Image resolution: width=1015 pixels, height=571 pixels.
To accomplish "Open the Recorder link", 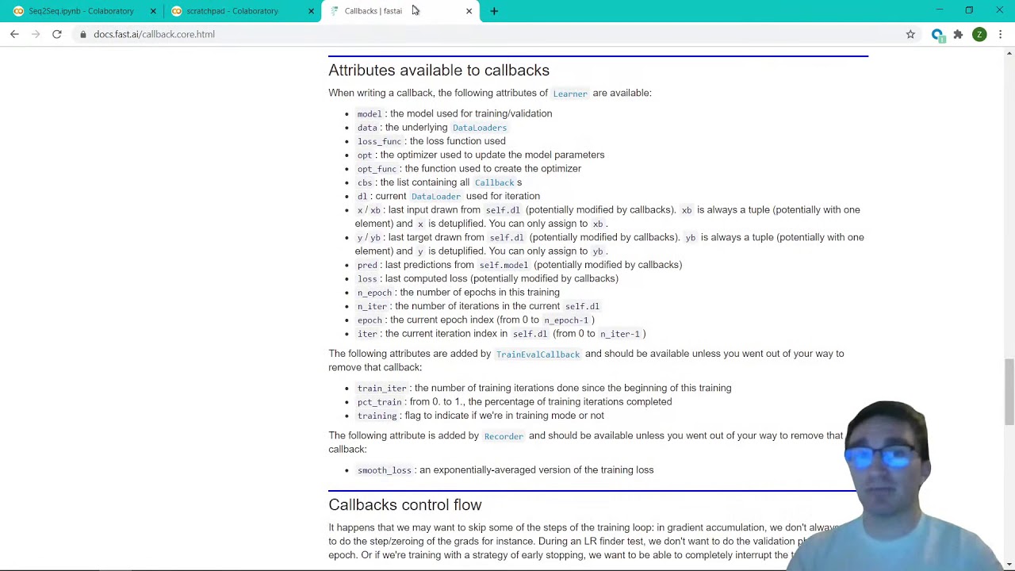I will [x=504, y=436].
